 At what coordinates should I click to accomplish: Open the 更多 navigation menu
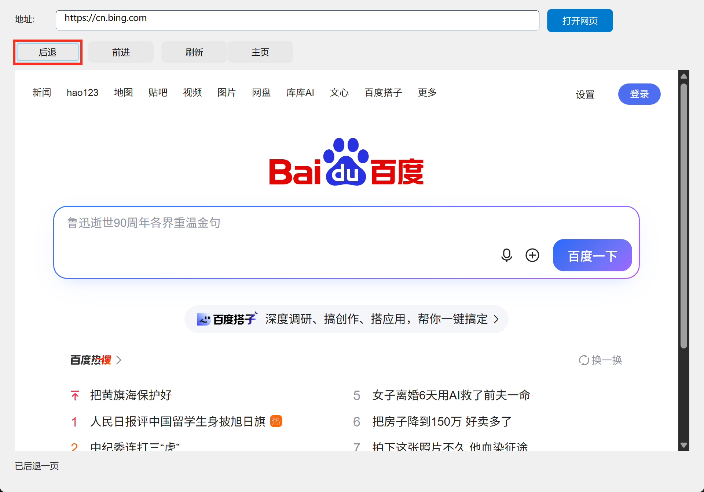[427, 92]
